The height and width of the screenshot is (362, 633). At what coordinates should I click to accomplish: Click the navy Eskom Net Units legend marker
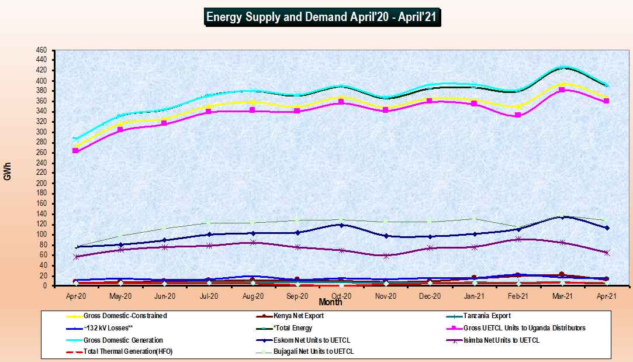point(265,340)
